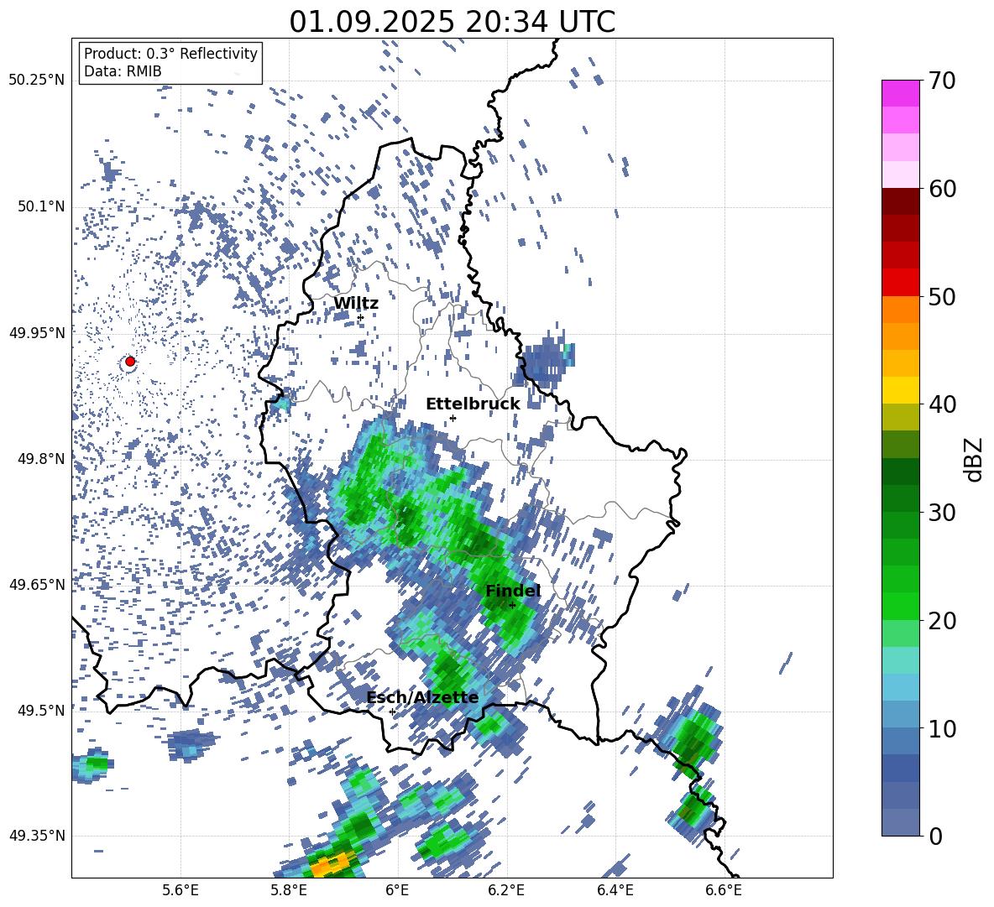
Task: Click the 70 tick on colorbar
Action: pos(942,81)
